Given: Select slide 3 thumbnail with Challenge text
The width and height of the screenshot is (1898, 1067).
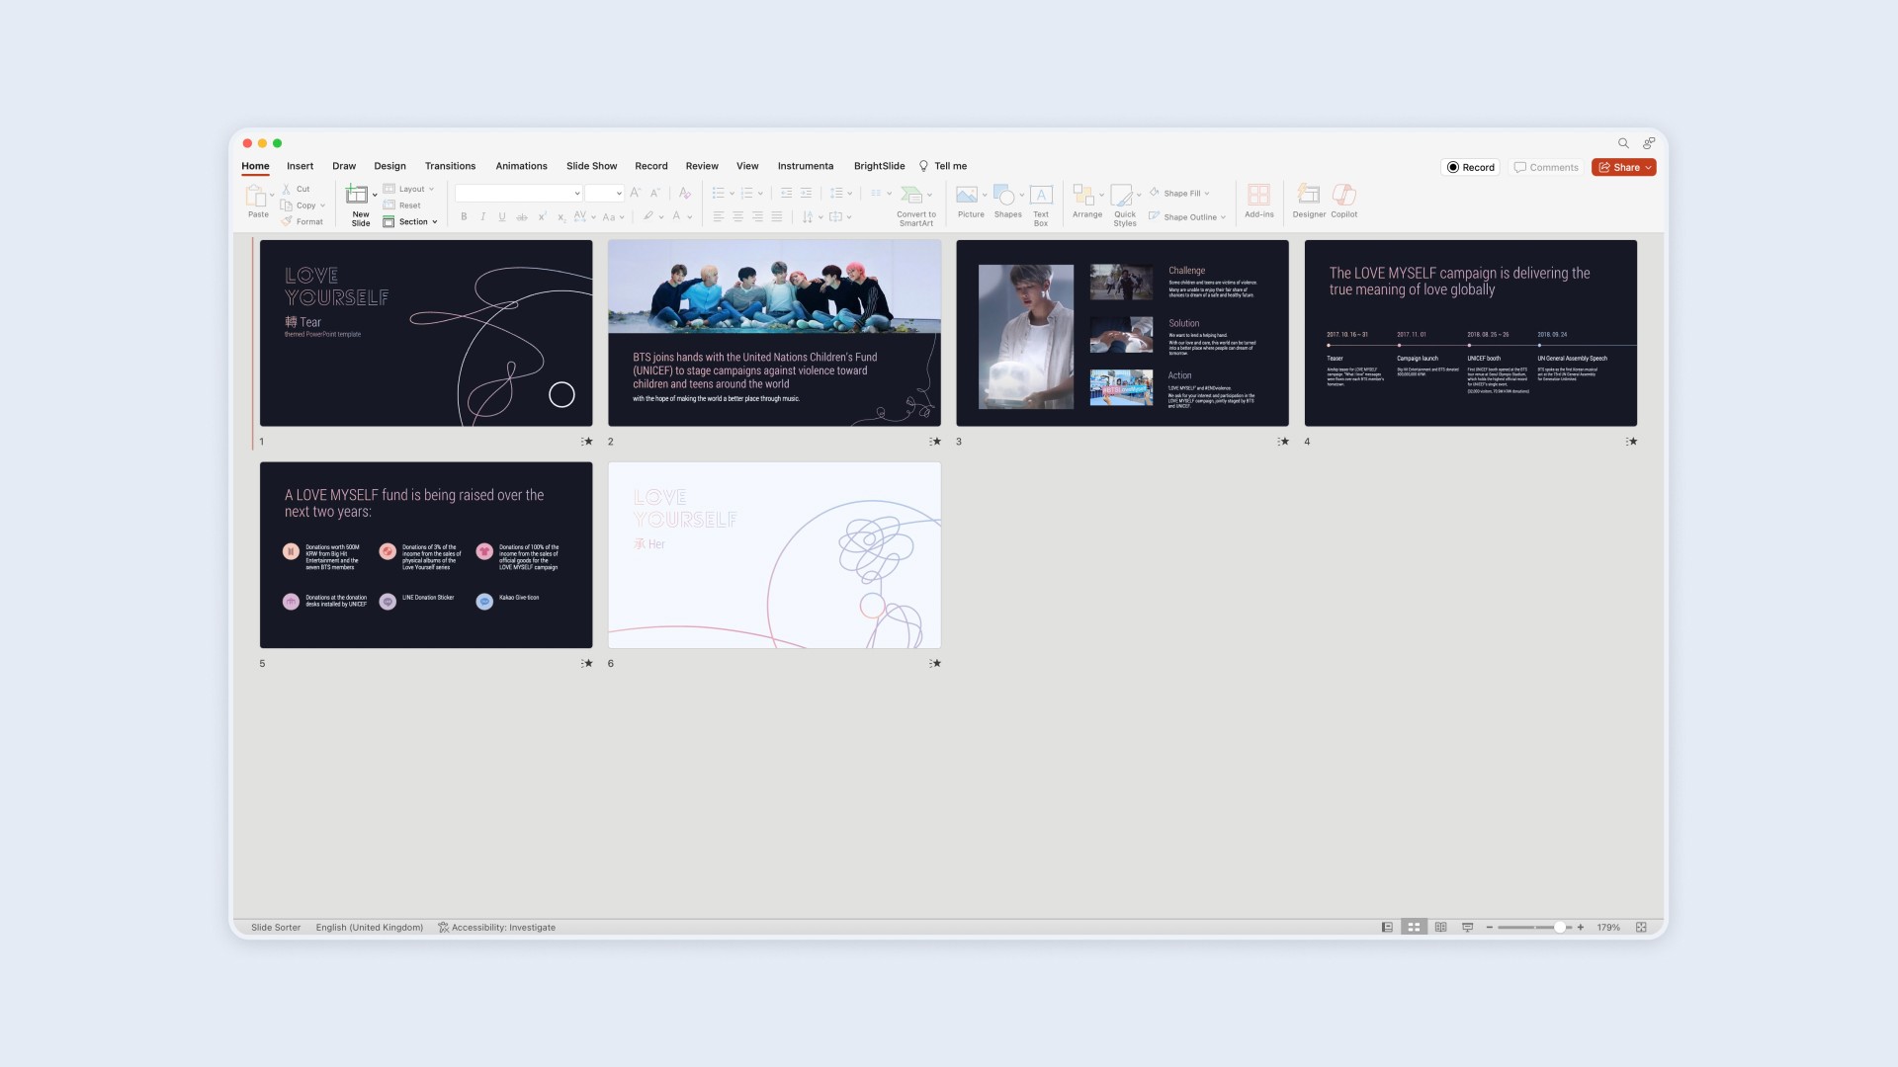Looking at the screenshot, I should pos(1122,333).
